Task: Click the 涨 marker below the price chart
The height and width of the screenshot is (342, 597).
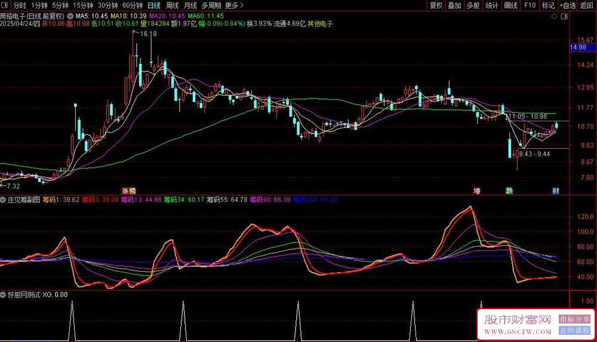Action: 128,191
